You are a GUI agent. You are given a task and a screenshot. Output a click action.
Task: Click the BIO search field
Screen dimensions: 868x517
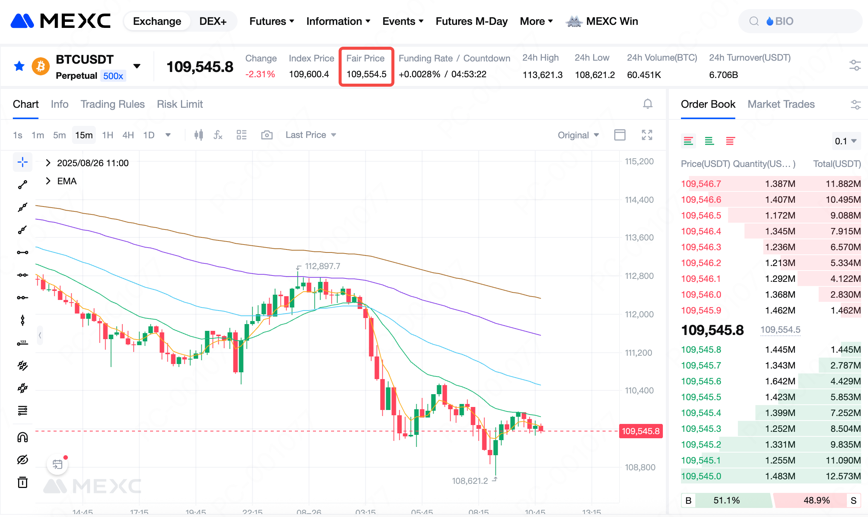point(799,21)
